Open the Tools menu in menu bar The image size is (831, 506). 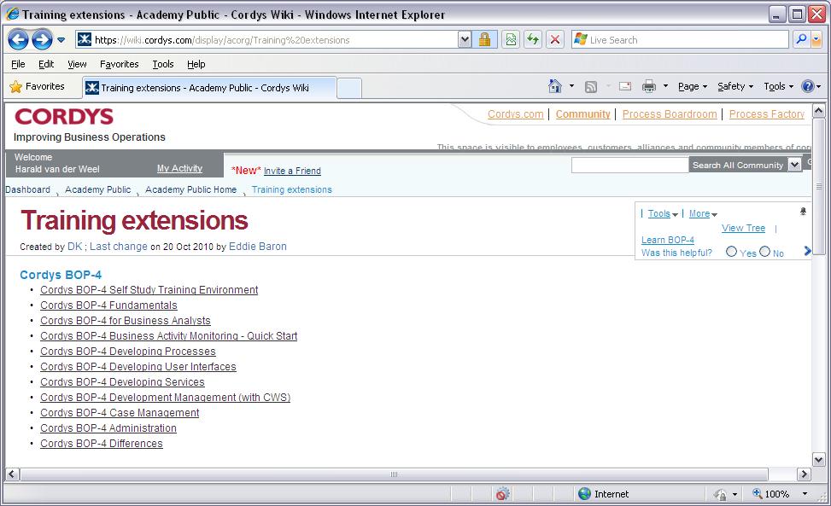pyautogui.click(x=163, y=64)
